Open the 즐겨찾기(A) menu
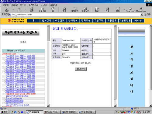152x114 pixels. tap(33, 5)
